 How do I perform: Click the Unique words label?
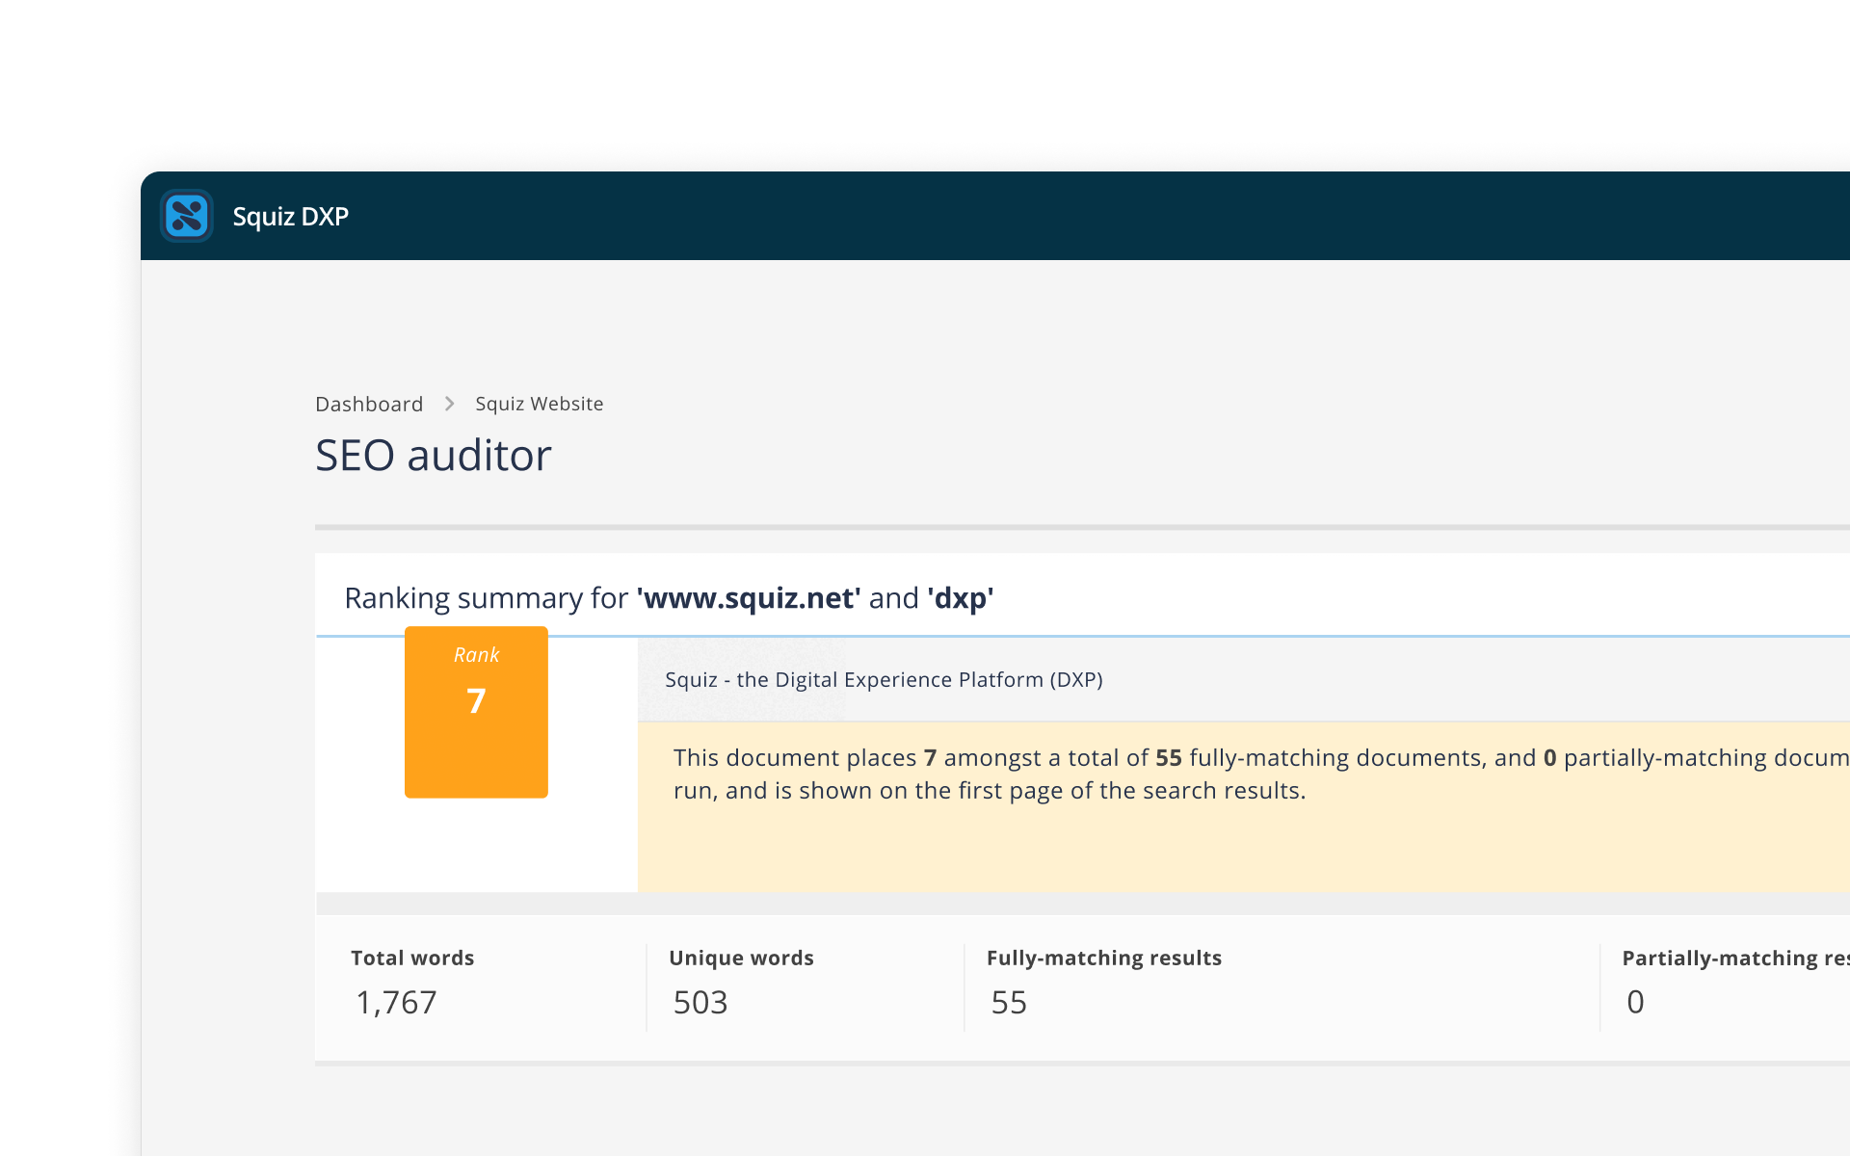coord(741,958)
